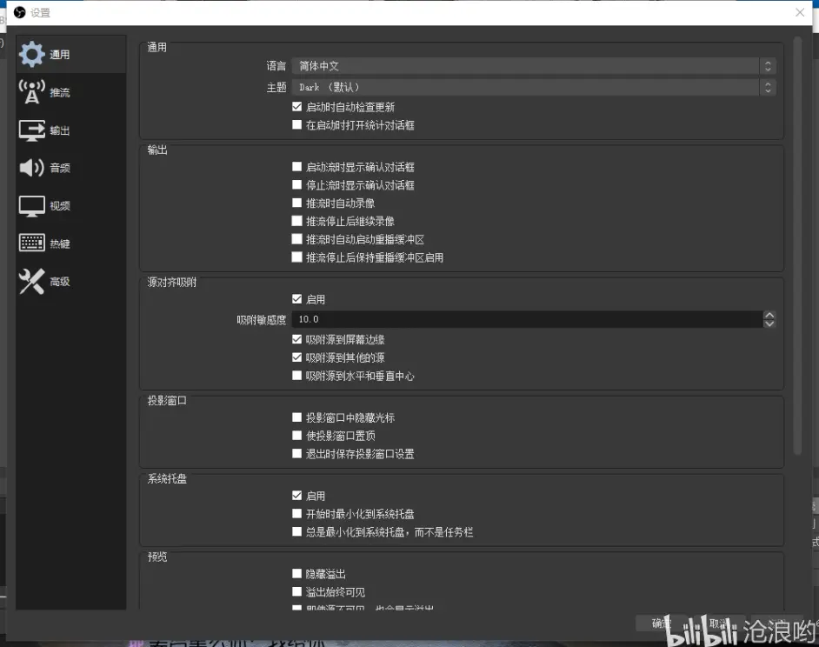Enable 停止流时显示确认对话框
The height and width of the screenshot is (647, 819).
pos(296,184)
